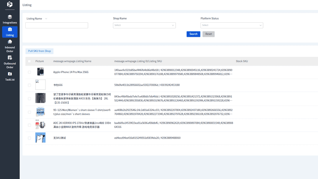Go to Inbound Order warehouse icon
The width and height of the screenshot is (318, 179).
click(10, 41)
